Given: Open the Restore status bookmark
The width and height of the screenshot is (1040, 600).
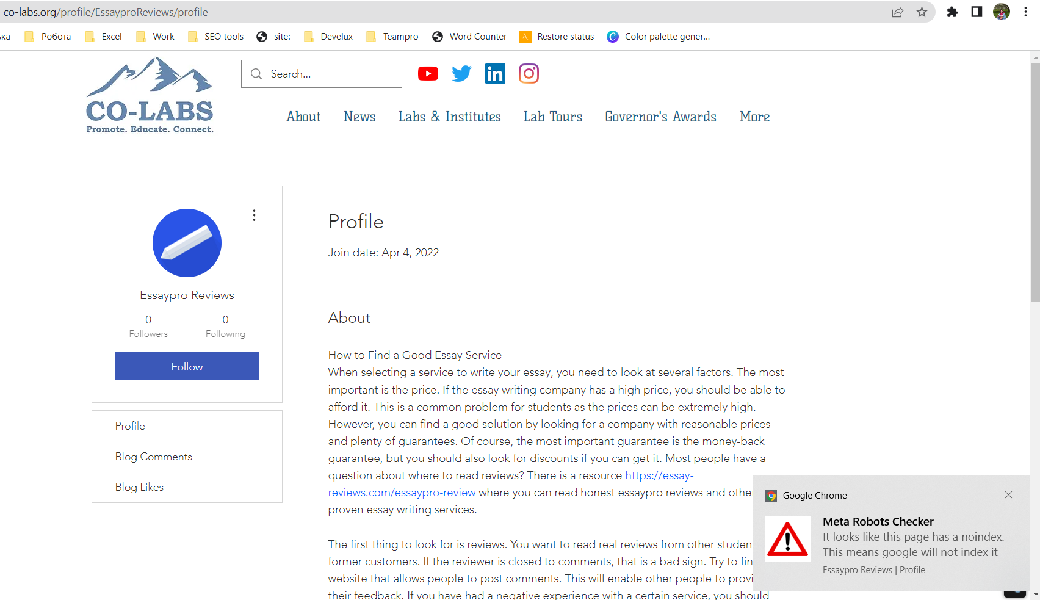Looking at the screenshot, I should click(557, 37).
